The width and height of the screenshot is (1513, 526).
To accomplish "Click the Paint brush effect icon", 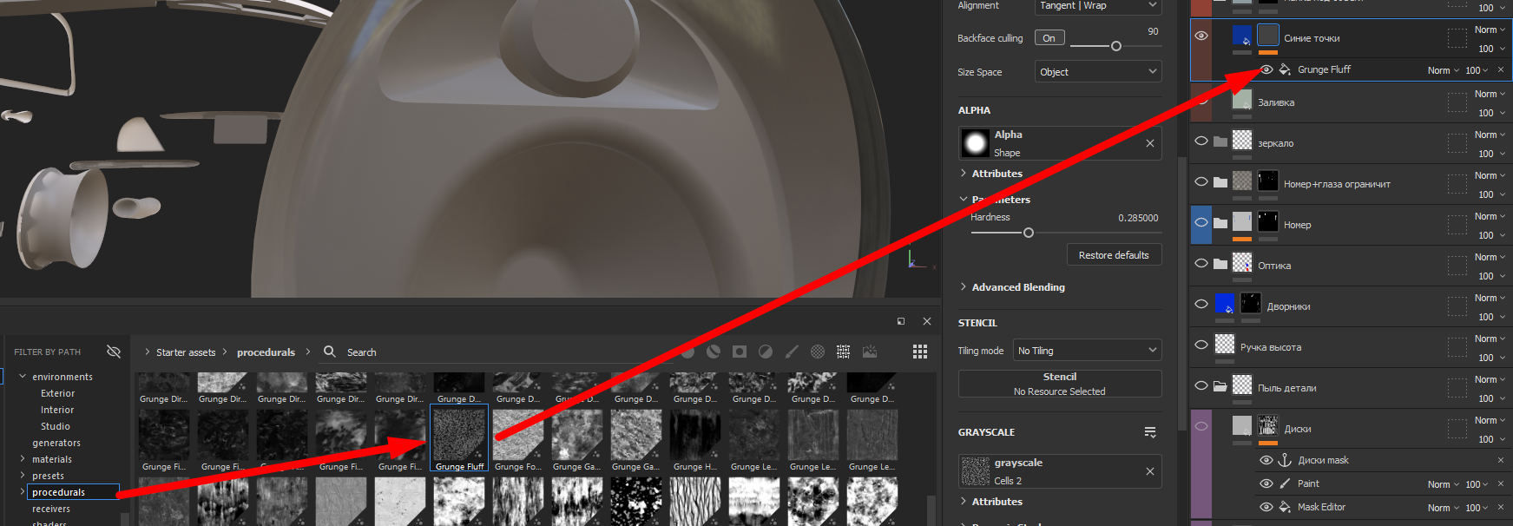I will [1285, 483].
